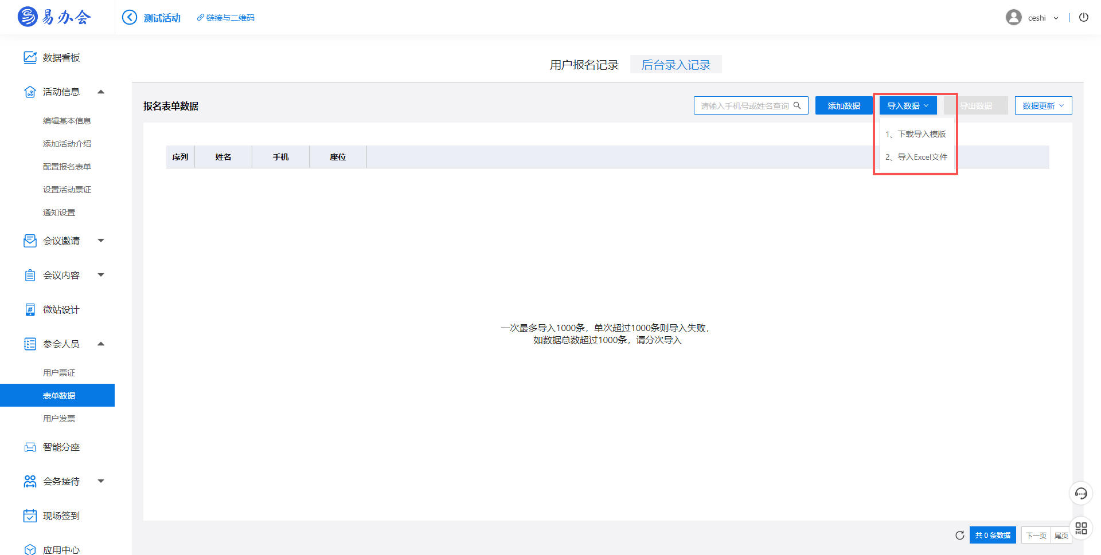Collapse the 活动信息 menu section

101,92
